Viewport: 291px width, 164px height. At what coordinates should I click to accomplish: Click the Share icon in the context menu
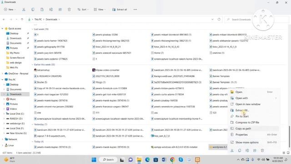click(x=255, y=150)
